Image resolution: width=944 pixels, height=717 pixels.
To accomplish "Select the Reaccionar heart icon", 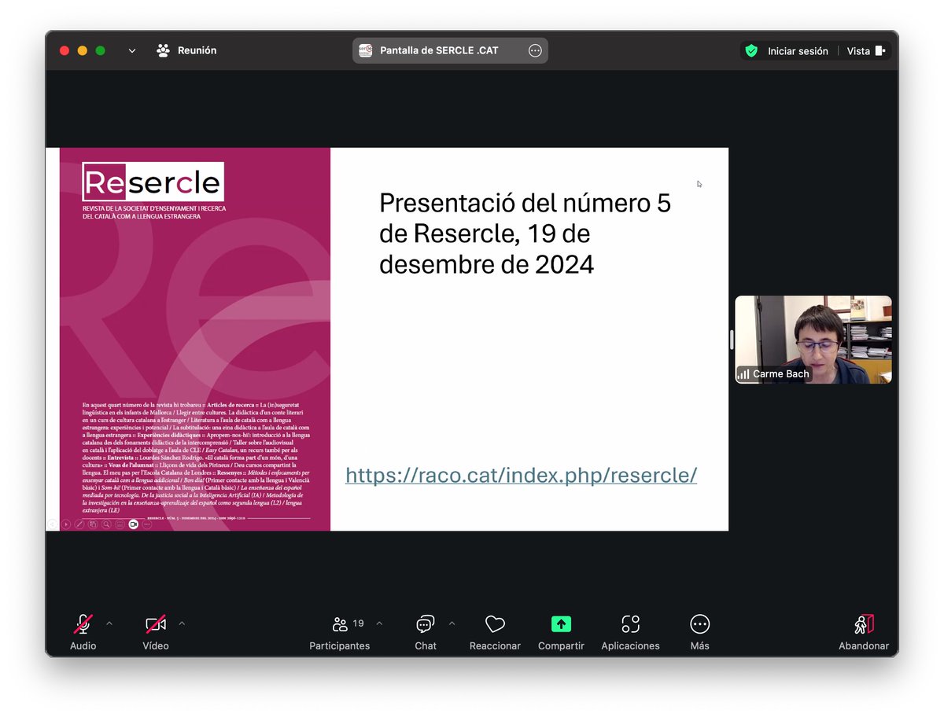I will coord(495,624).
